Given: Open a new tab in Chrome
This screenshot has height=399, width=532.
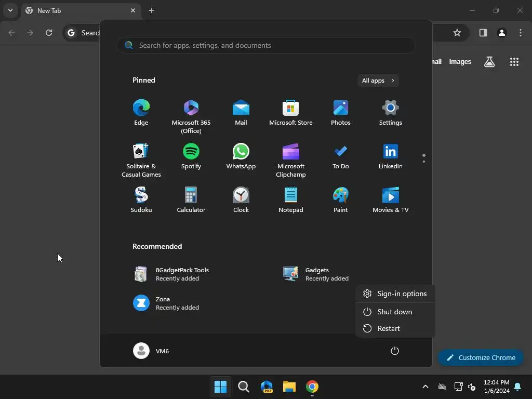Looking at the screenshot, I should (x=152, y=10).
